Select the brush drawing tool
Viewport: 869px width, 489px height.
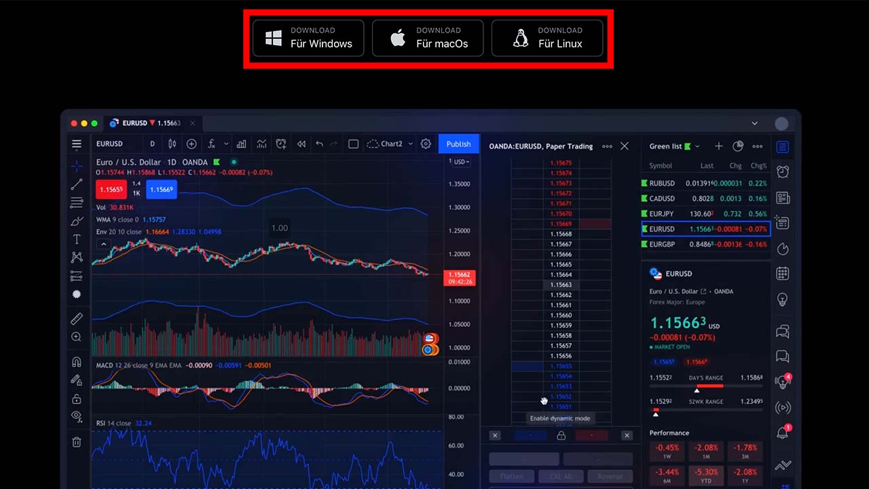pos(77,221)
